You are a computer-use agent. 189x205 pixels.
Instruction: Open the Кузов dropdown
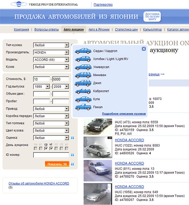point(51,67)
